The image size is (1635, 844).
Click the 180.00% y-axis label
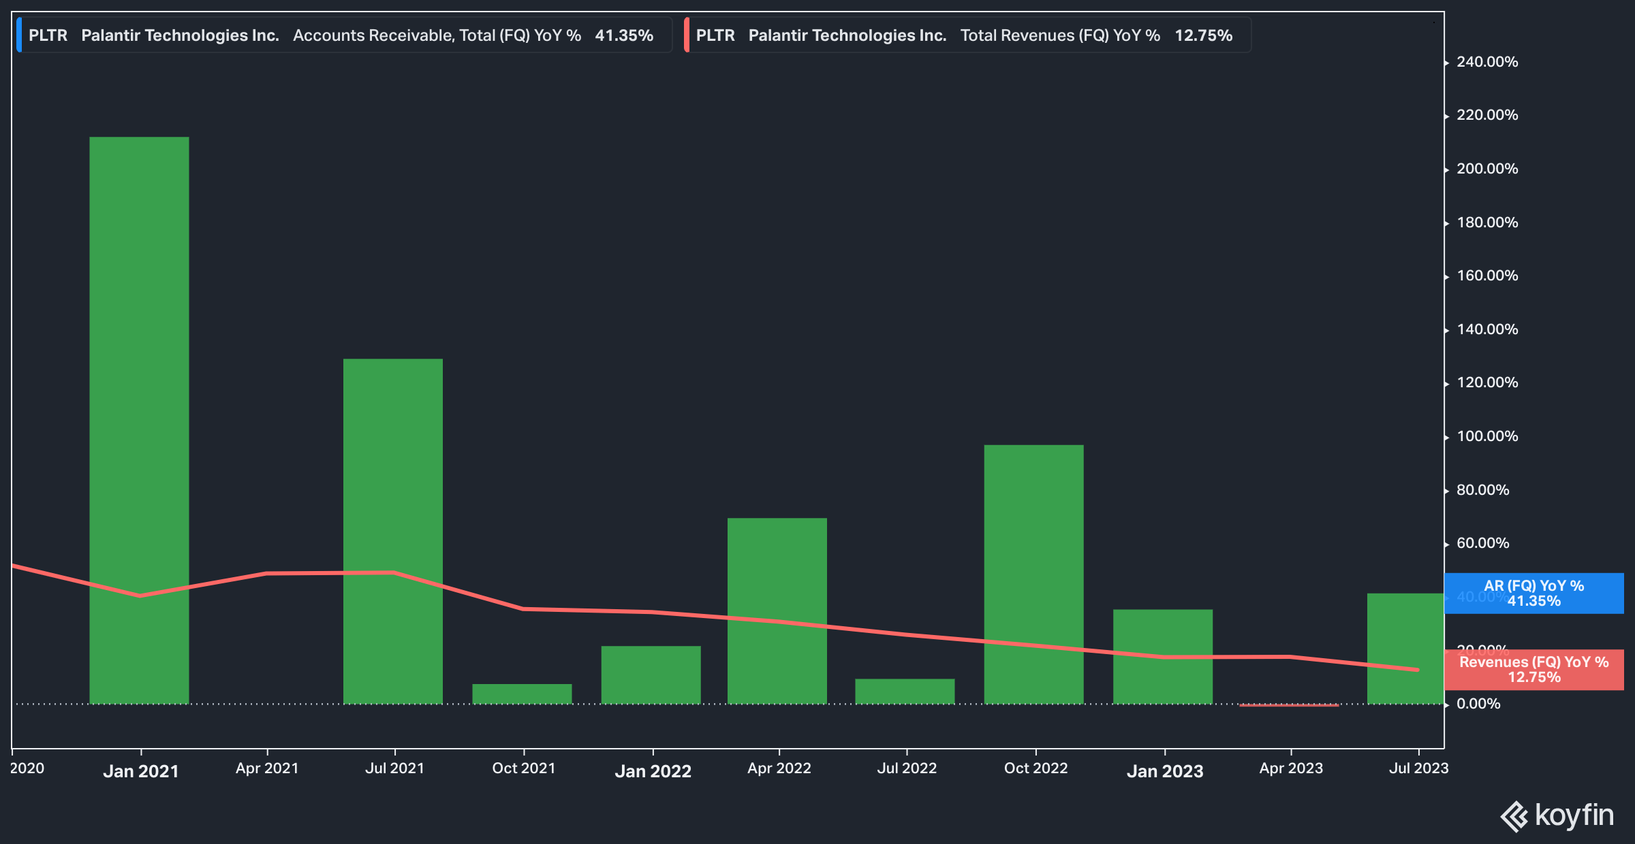point(1487,223)
